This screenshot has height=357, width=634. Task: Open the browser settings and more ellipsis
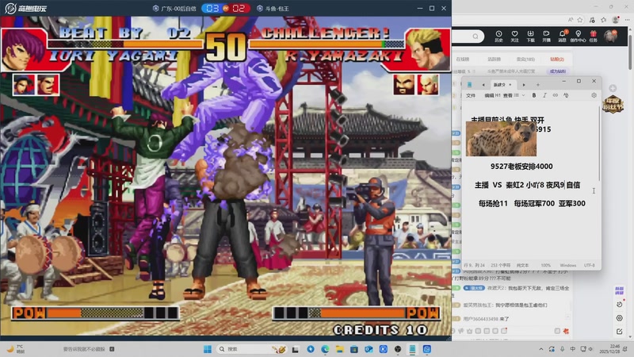click(x=627, y=19)
